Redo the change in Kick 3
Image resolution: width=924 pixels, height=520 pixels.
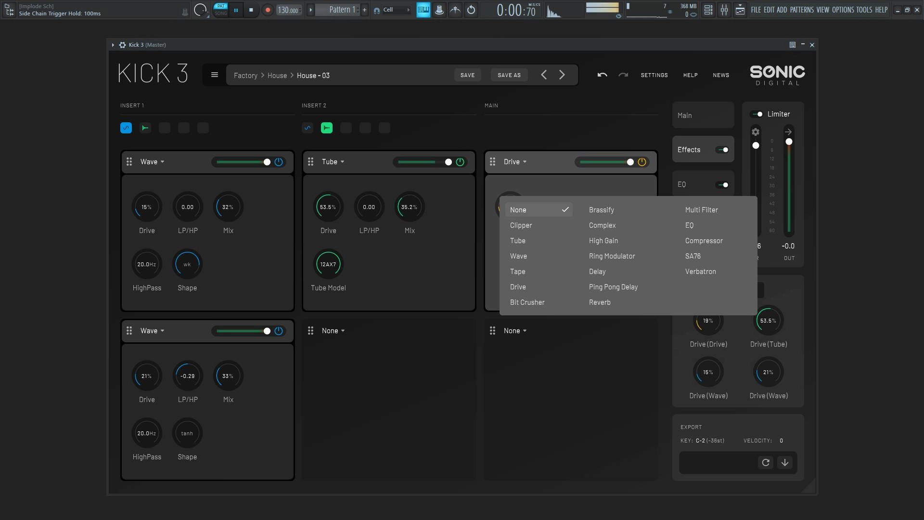coord(623,75)
